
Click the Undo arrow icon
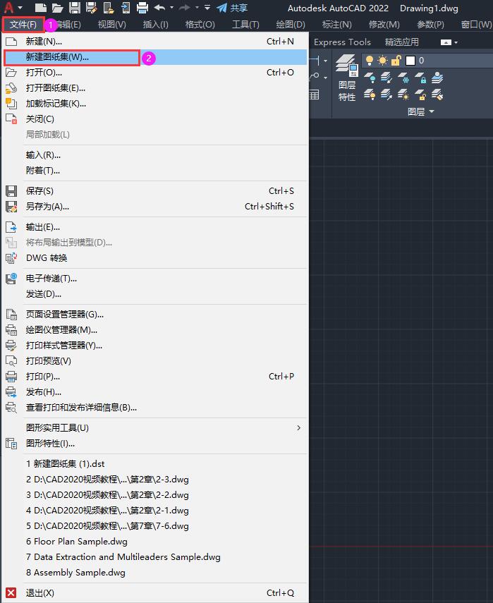pos(159,7)
